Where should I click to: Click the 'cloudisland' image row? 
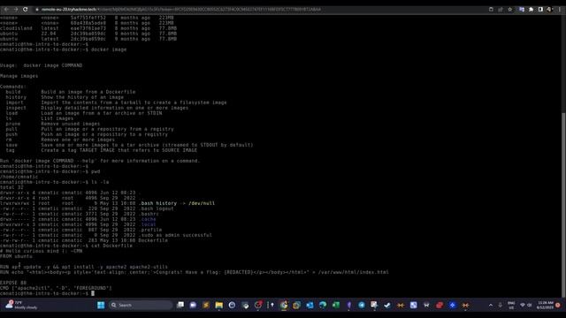pyautogui.click(x=88, y=28)
